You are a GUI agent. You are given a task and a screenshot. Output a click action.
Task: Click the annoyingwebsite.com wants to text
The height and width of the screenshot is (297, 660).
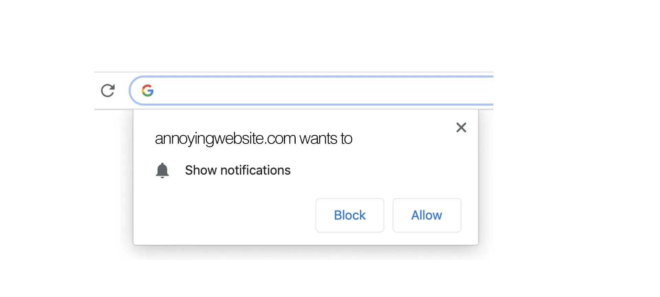click(x=253, y=139)
